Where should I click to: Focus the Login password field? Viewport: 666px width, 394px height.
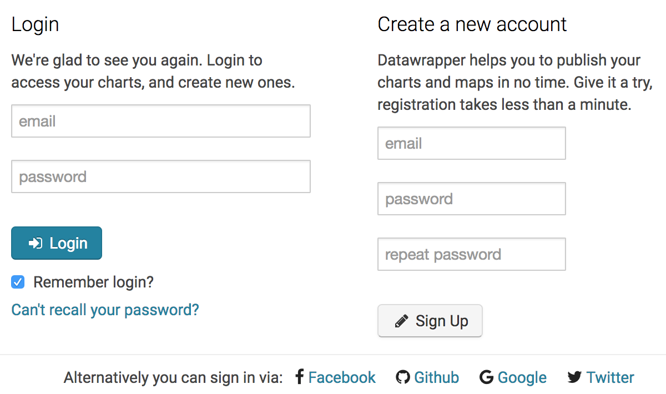point(161,176)
